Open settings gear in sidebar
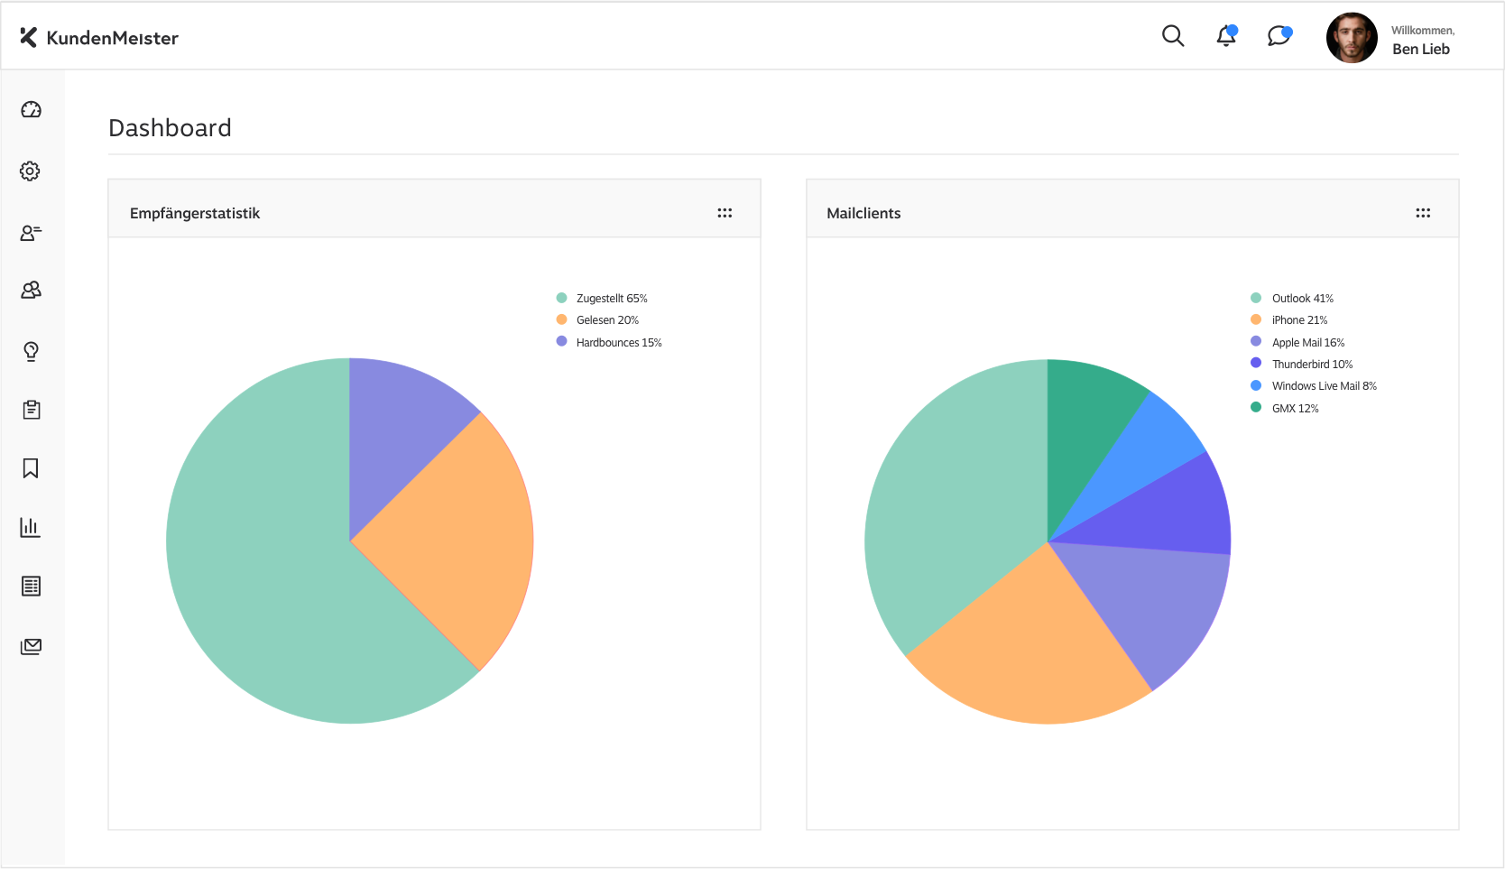Viewport: 1505px width, 869px height. pyautogui.click(x=31, y=171)
